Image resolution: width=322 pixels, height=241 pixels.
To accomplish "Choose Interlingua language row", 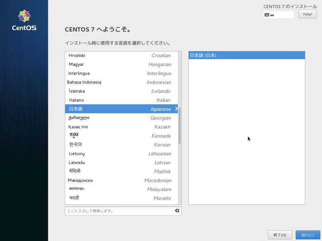I will click(x=121, y=73).
